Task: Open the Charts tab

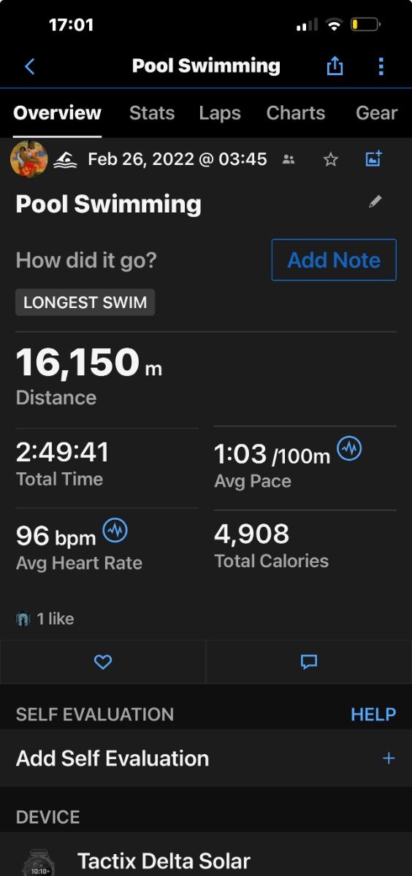Action: pos(296,113)
